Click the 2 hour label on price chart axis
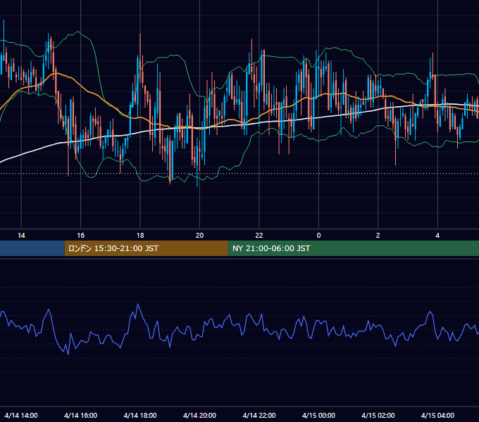This screenshot has width=479, height=422. click(378, 236)
